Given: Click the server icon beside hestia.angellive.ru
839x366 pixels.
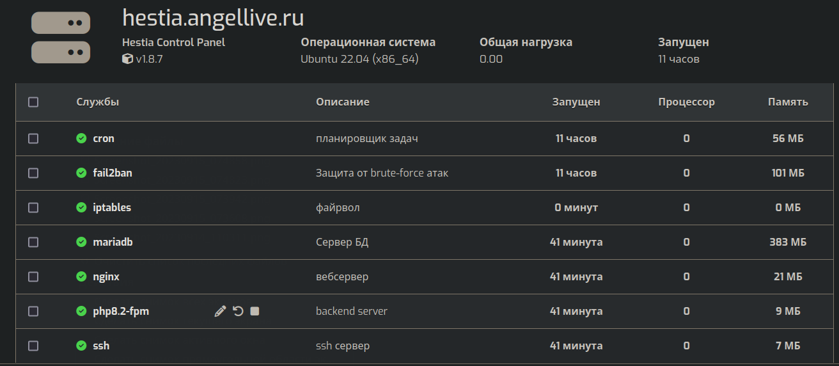Looking at the screenshot, I should [61, 38].
